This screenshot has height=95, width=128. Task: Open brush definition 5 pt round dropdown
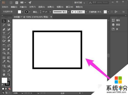point(86,12)
